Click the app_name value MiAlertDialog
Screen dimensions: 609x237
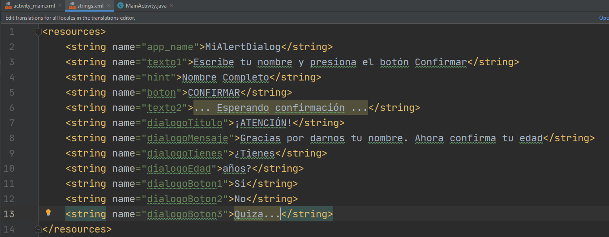click(x=243, y=47)
